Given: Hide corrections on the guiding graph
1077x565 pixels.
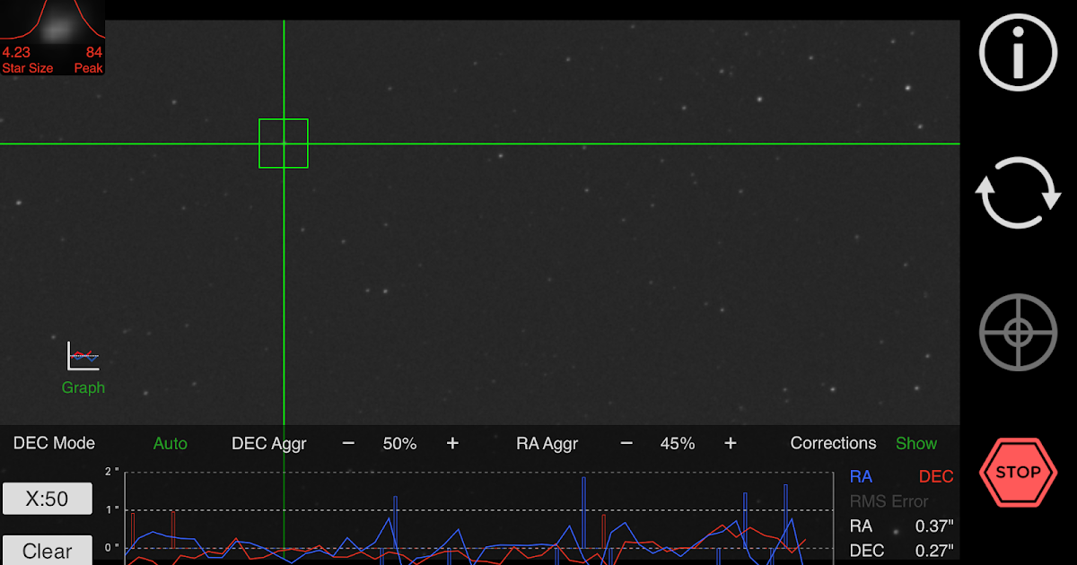Looking at the screenshot, I should tap(915, 442).
